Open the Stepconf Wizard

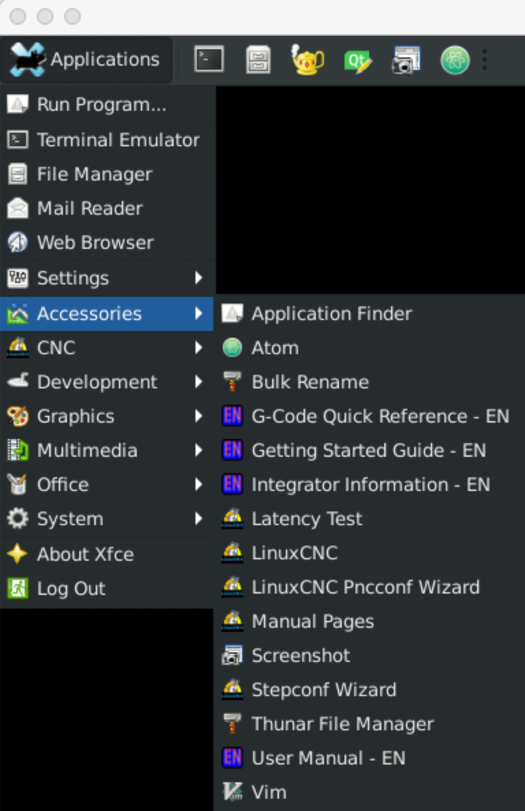point(324,689)
